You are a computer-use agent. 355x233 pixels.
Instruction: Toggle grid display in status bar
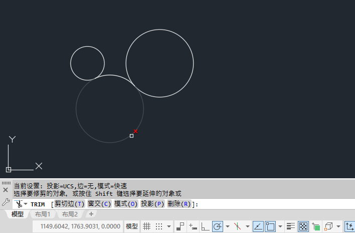tap(146, 226)
